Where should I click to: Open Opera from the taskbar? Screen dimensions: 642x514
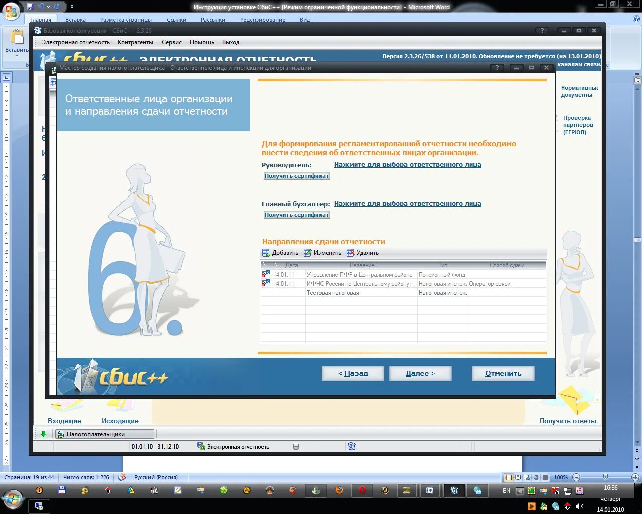[x=362, y=490]
